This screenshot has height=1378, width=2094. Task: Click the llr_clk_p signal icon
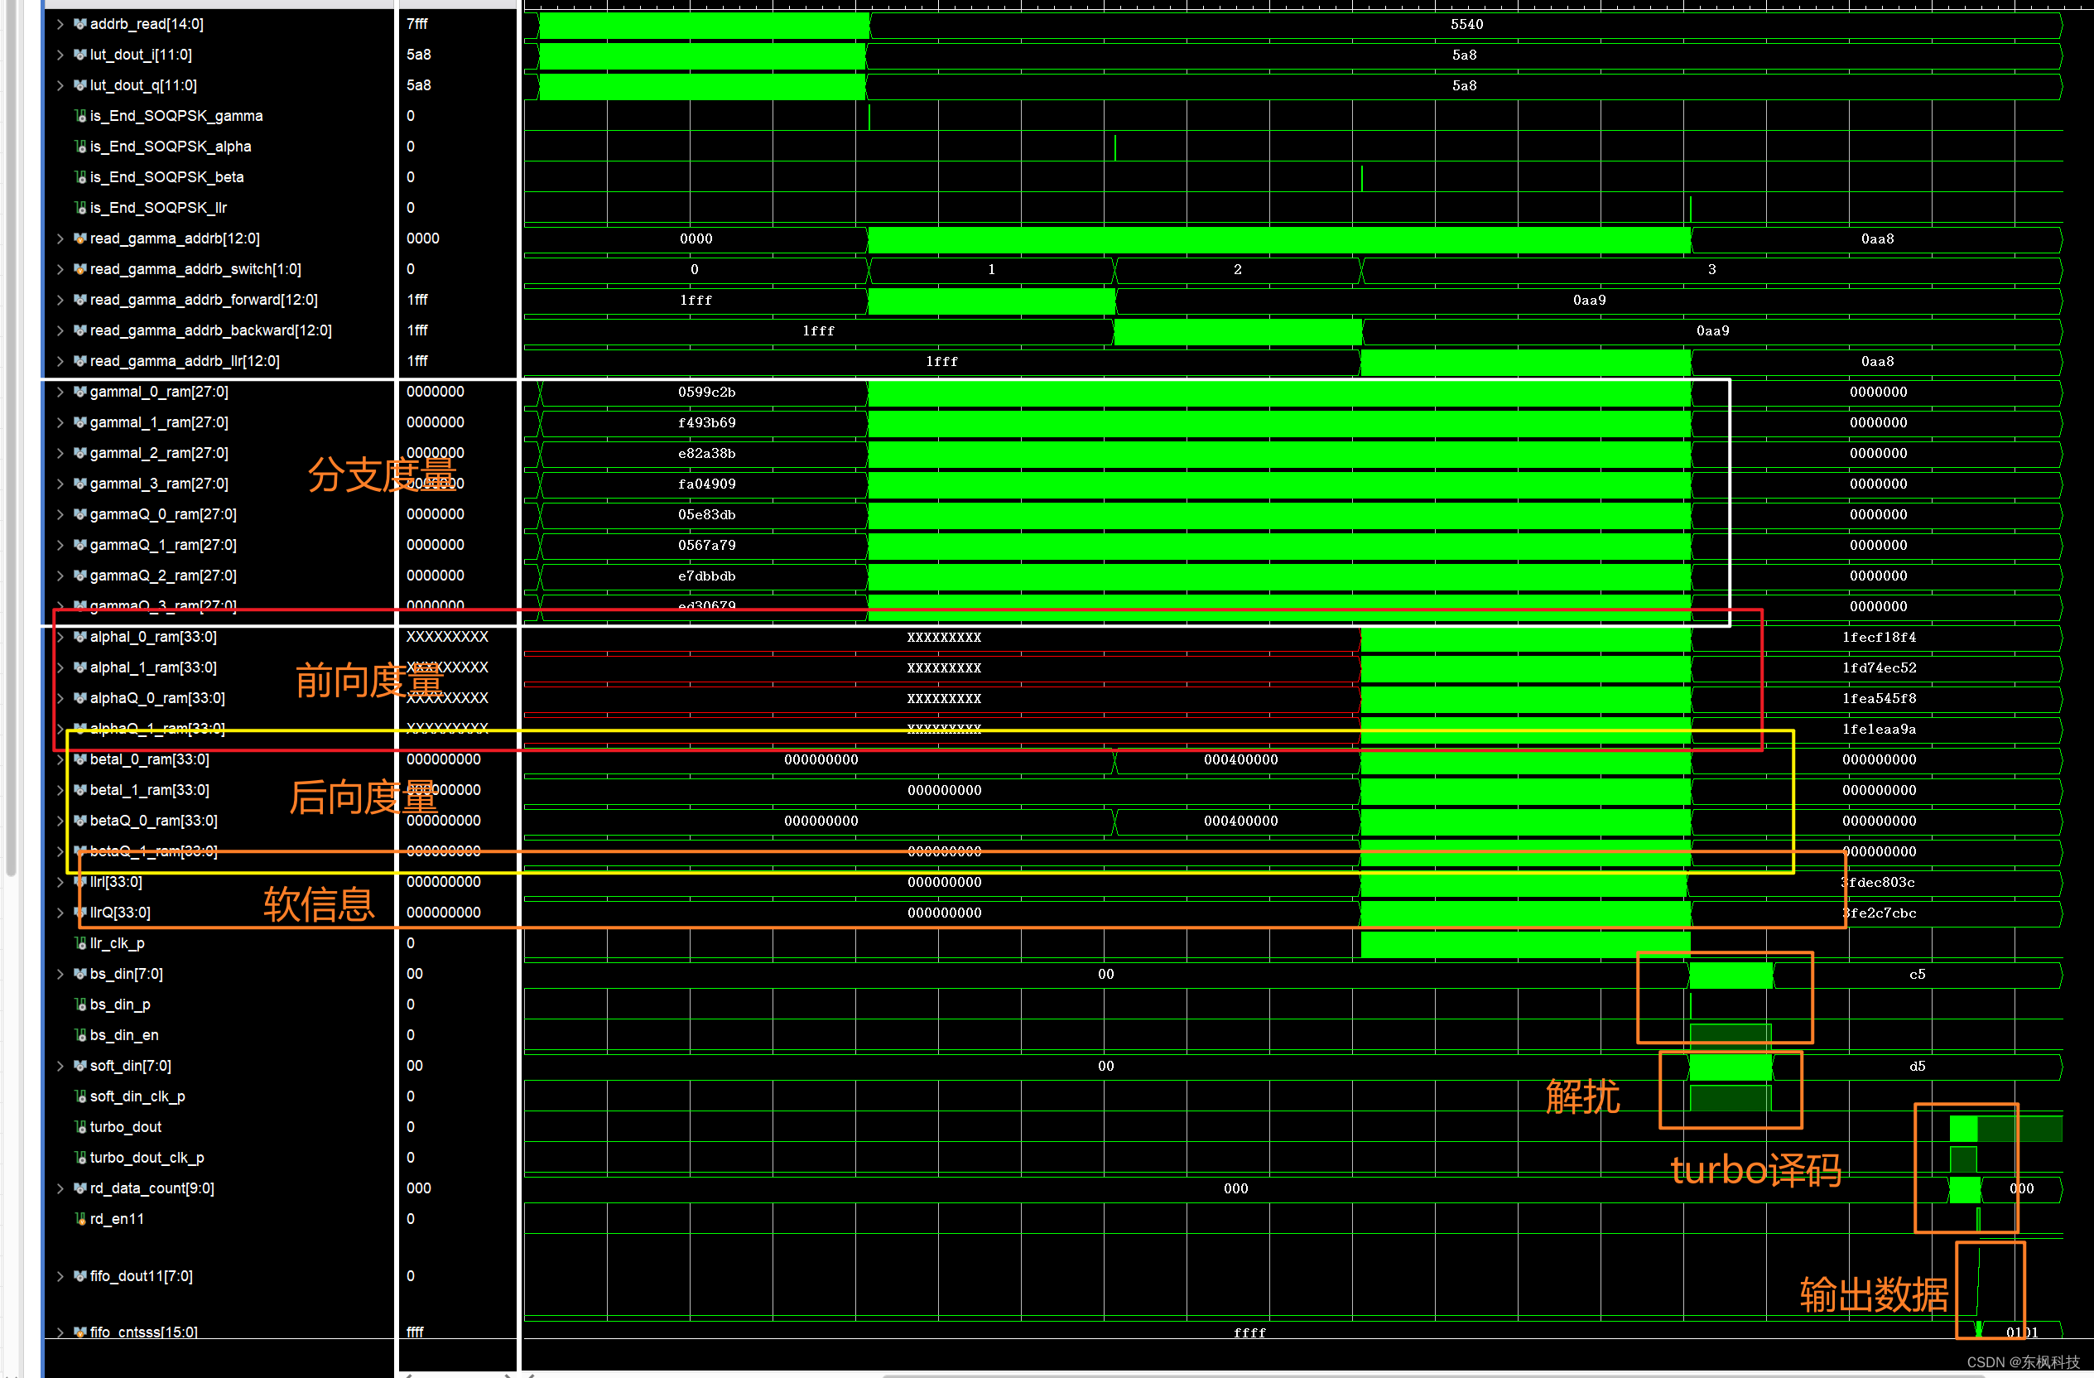80,943
